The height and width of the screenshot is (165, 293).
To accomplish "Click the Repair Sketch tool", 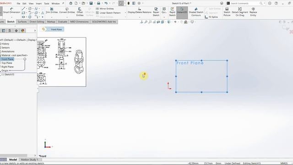I will coord(156,12).
